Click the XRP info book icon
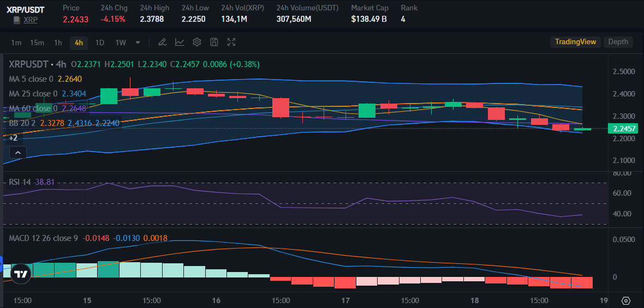The image size is (644, 308). coord(17,20)
